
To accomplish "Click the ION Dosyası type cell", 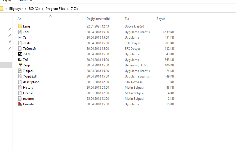I will point(133,82).
